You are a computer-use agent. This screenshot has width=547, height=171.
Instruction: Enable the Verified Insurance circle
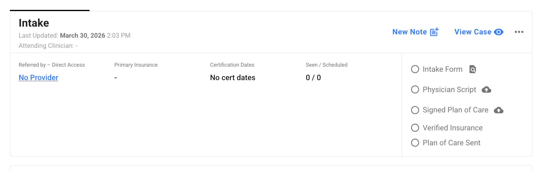415,128
